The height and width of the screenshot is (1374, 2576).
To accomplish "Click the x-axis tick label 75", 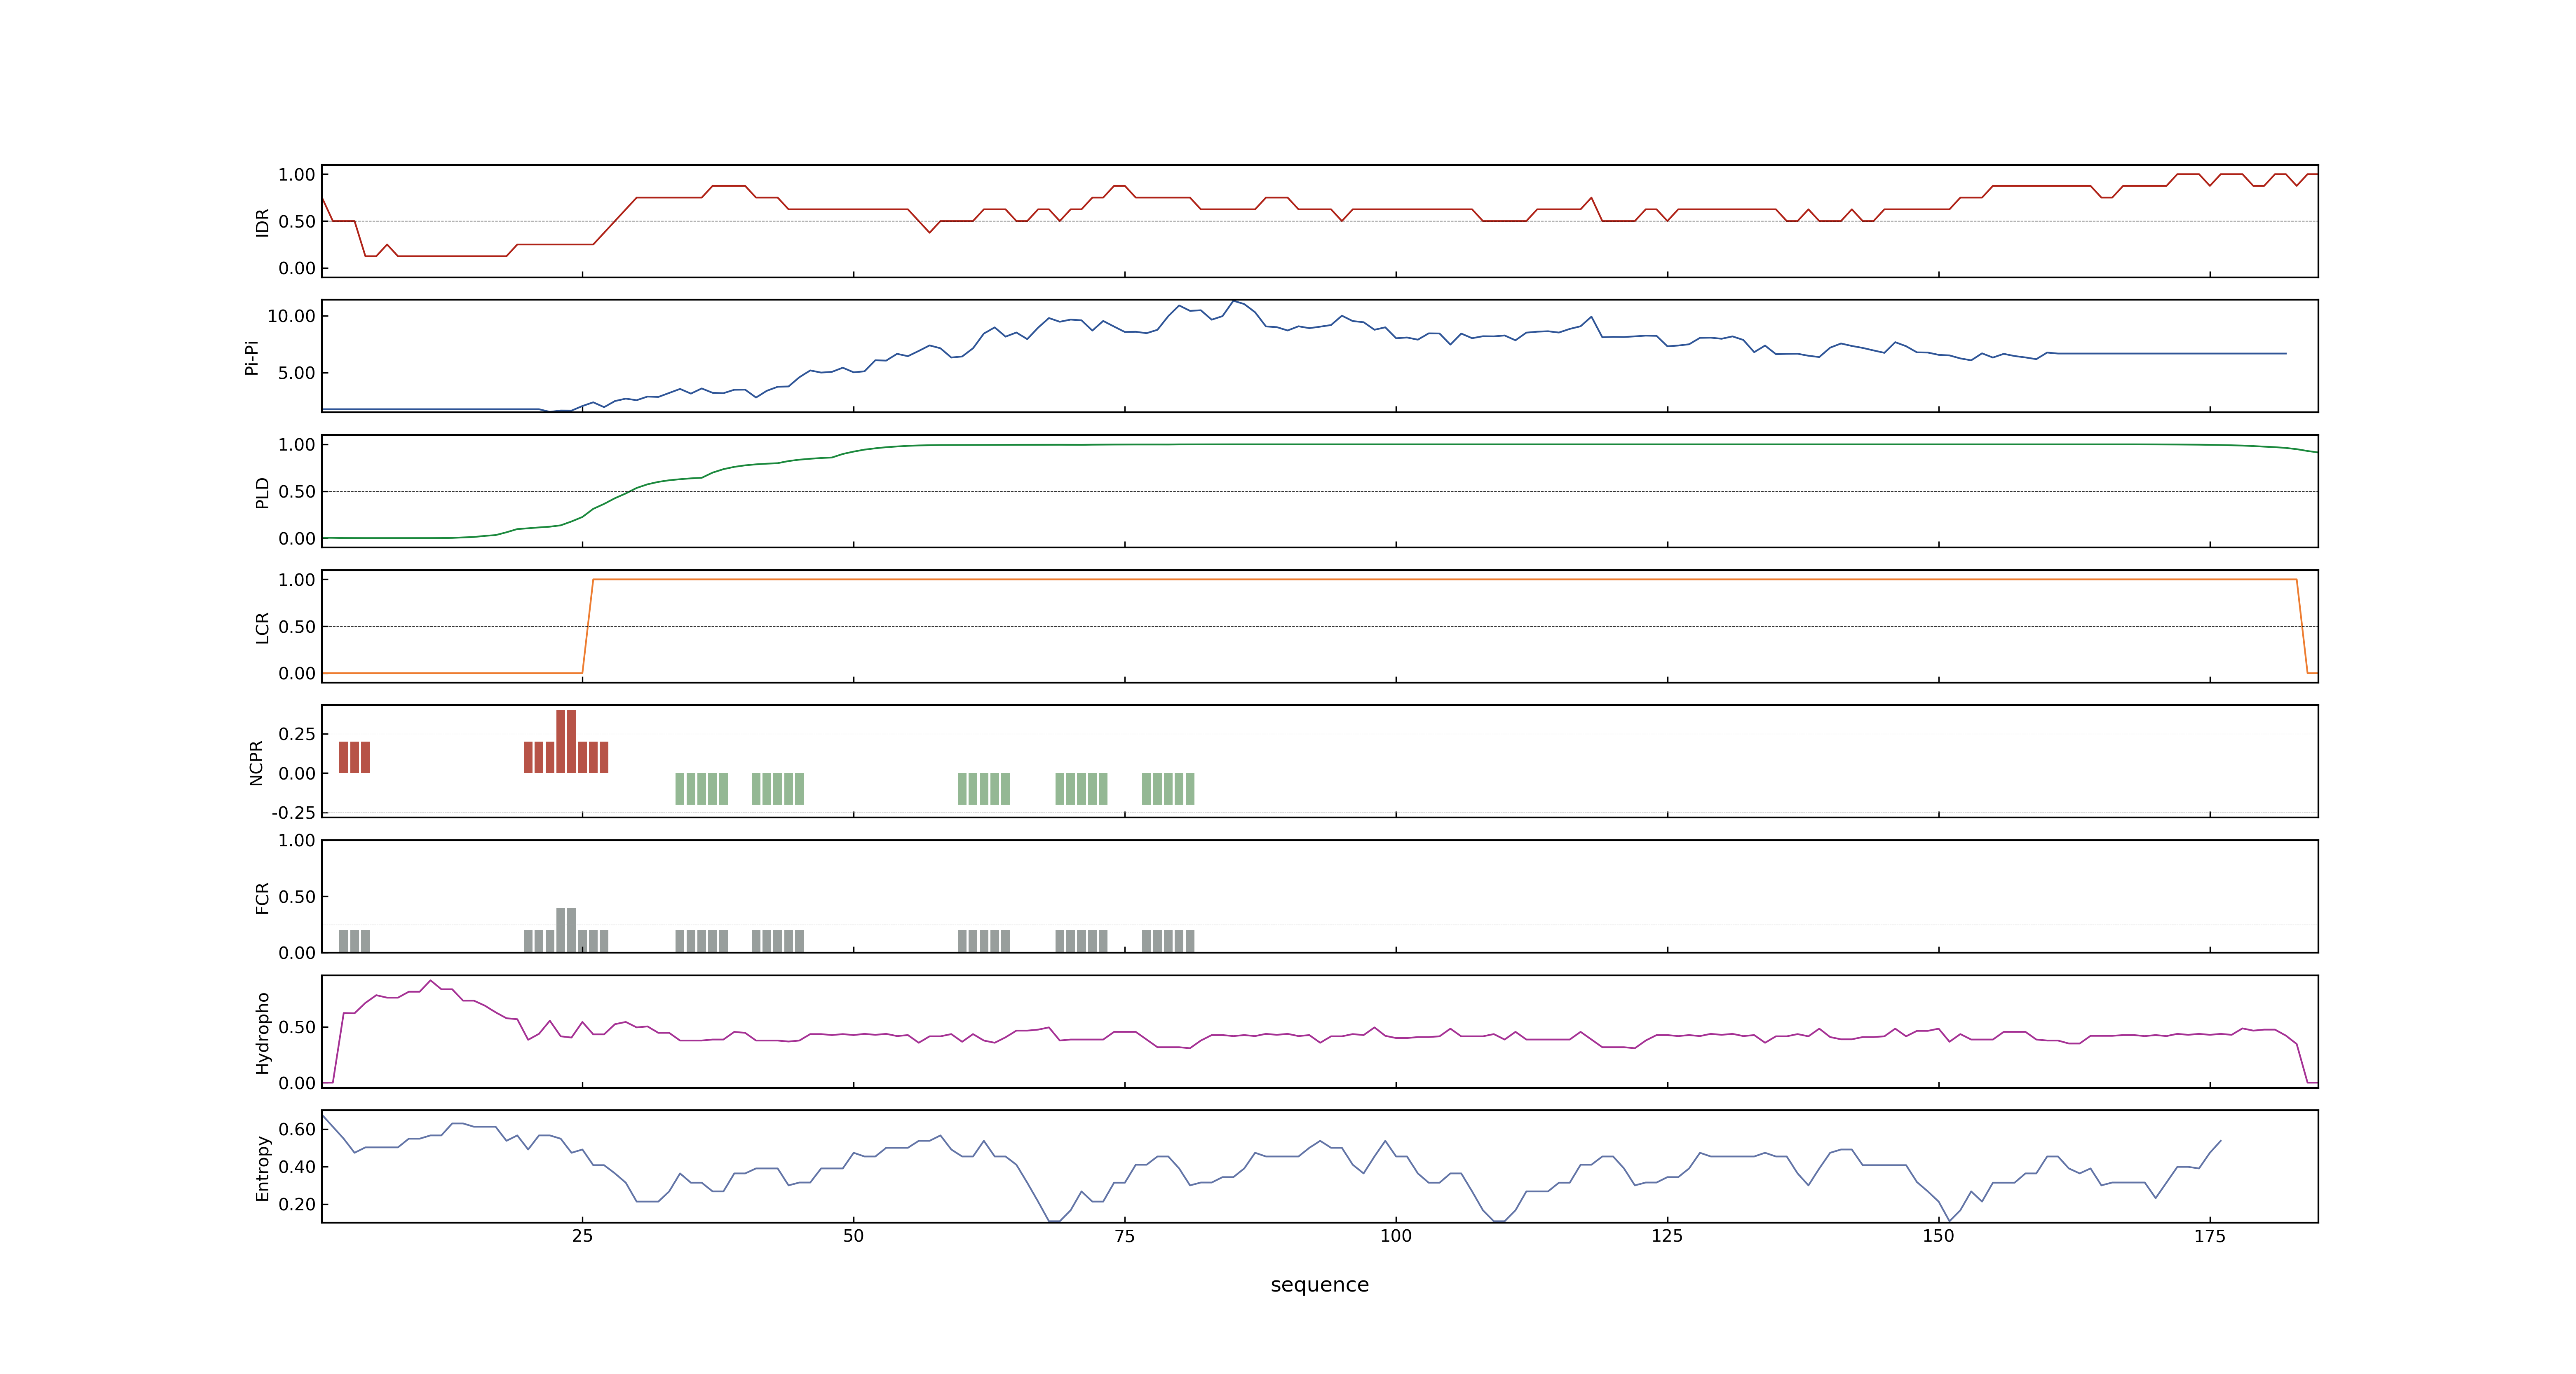I will pyautogui.click(x=1124, y=1236).
